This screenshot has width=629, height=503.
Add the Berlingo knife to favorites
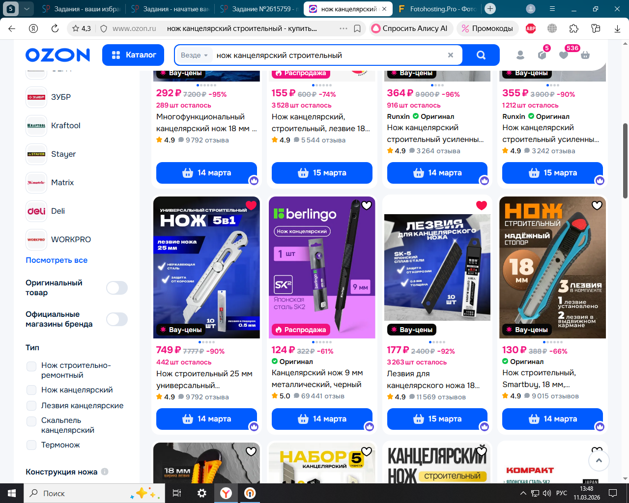coord(367,205)
